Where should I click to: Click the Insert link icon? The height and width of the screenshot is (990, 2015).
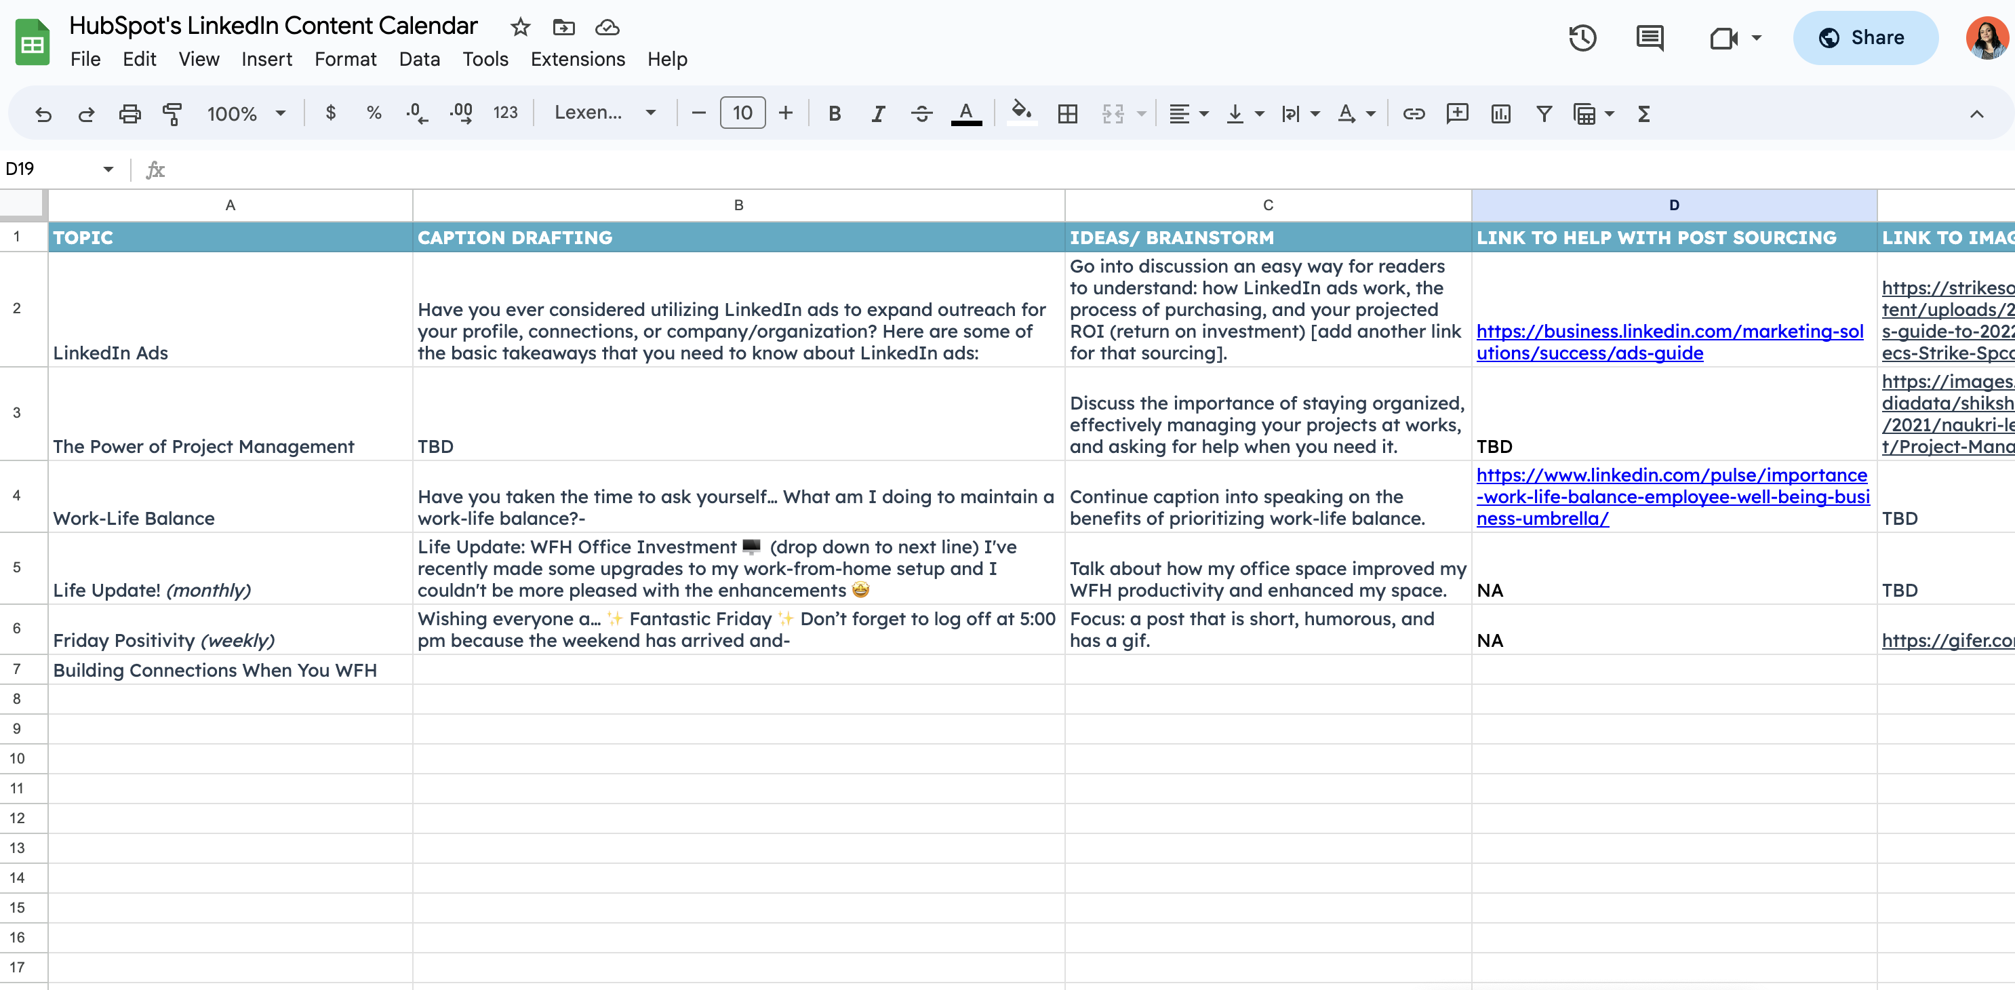[1414, 115]
